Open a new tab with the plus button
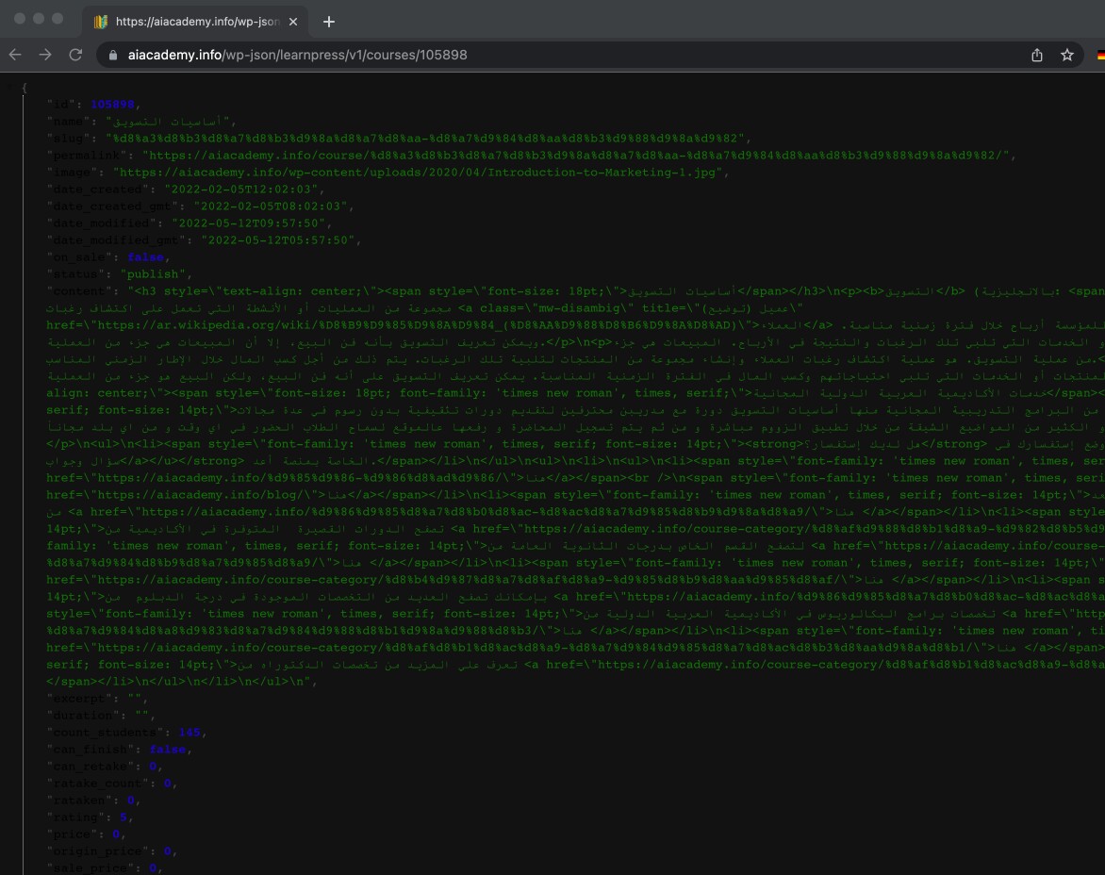The width and height of the screenshot is (1105, 875). [326, 20]
